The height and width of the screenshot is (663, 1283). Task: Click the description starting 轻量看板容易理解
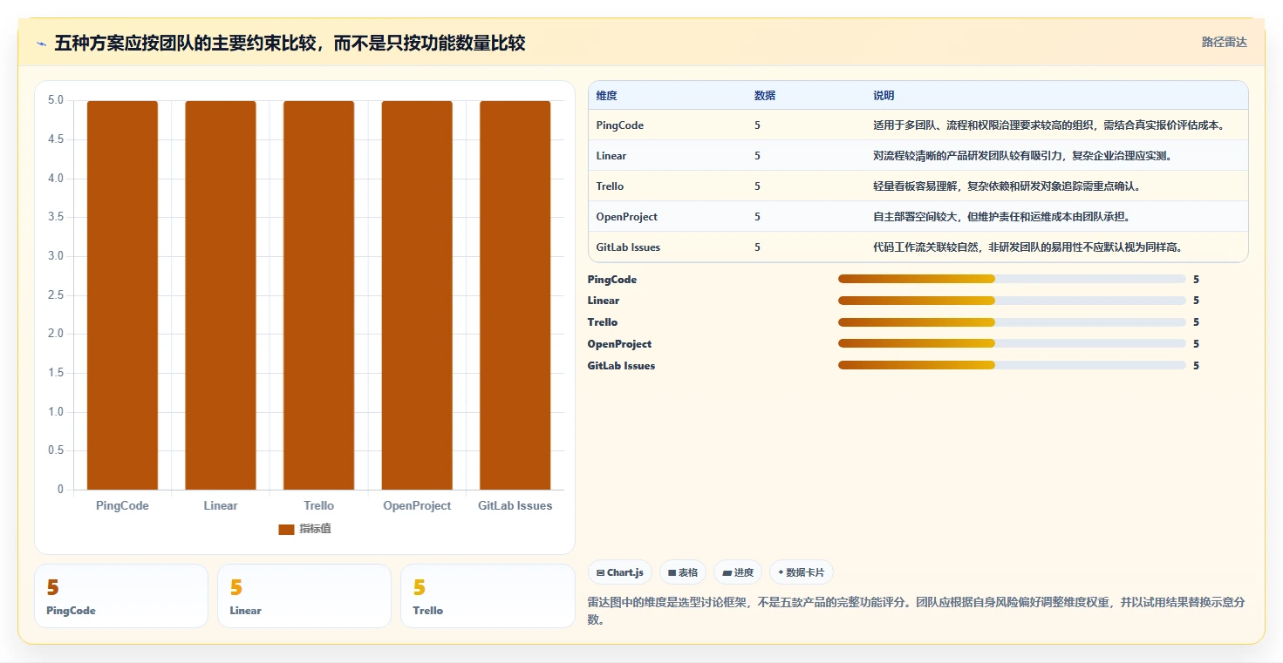pyautogui.click(x=1007, y=186)
